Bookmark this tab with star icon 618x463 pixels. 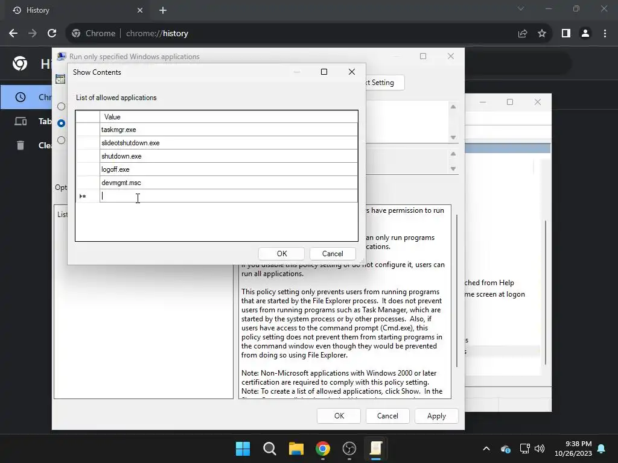point(542,34)
